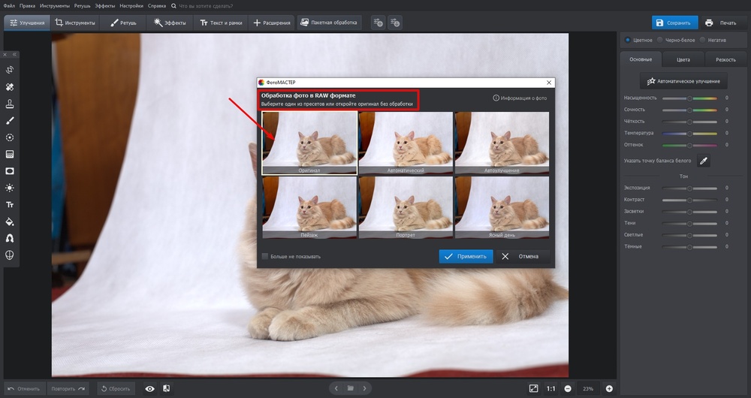Click the fit-to-screen icon
The height and width of the screenshot is (398, 751).
click(533, 388)
